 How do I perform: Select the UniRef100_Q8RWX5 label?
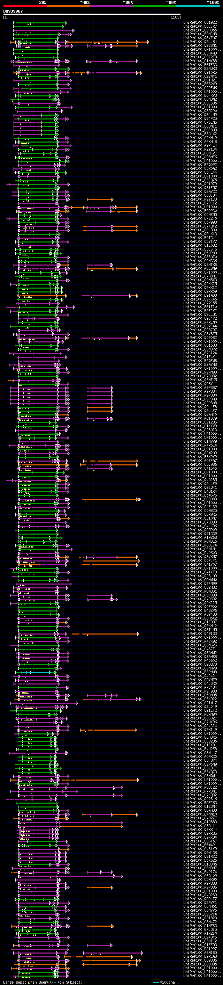(x=200, y=515)
